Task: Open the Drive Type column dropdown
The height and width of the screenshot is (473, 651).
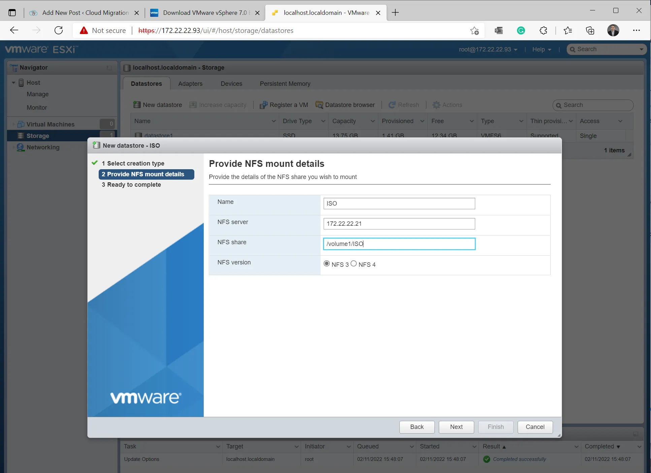Action: (x=323, y=121)
